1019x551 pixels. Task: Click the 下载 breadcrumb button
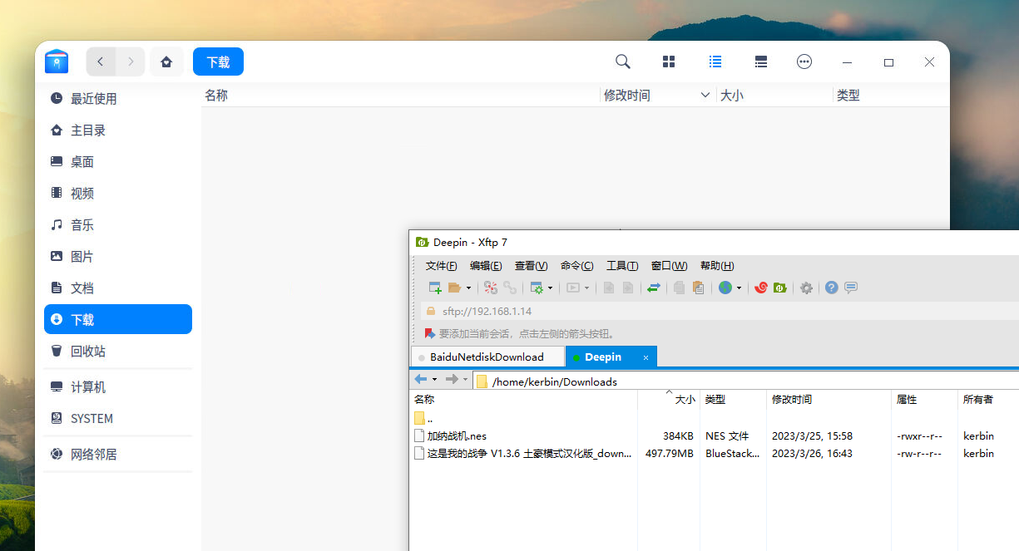[x=218, y=61]
